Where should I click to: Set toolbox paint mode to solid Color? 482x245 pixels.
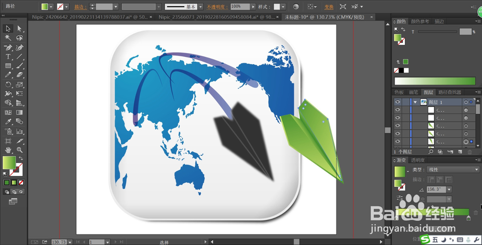7,183
